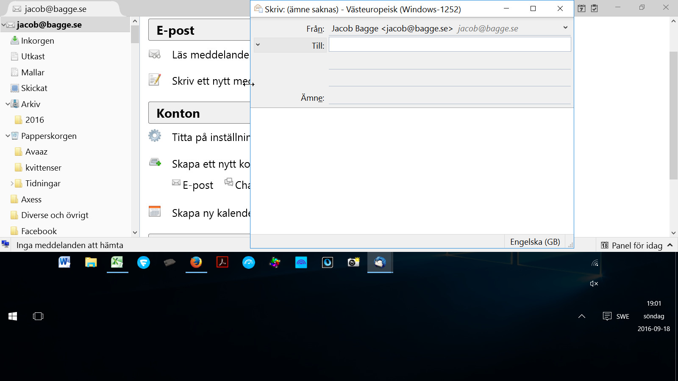Expand the Tidningar folder

pyautogui.click(x=12, y=183)
